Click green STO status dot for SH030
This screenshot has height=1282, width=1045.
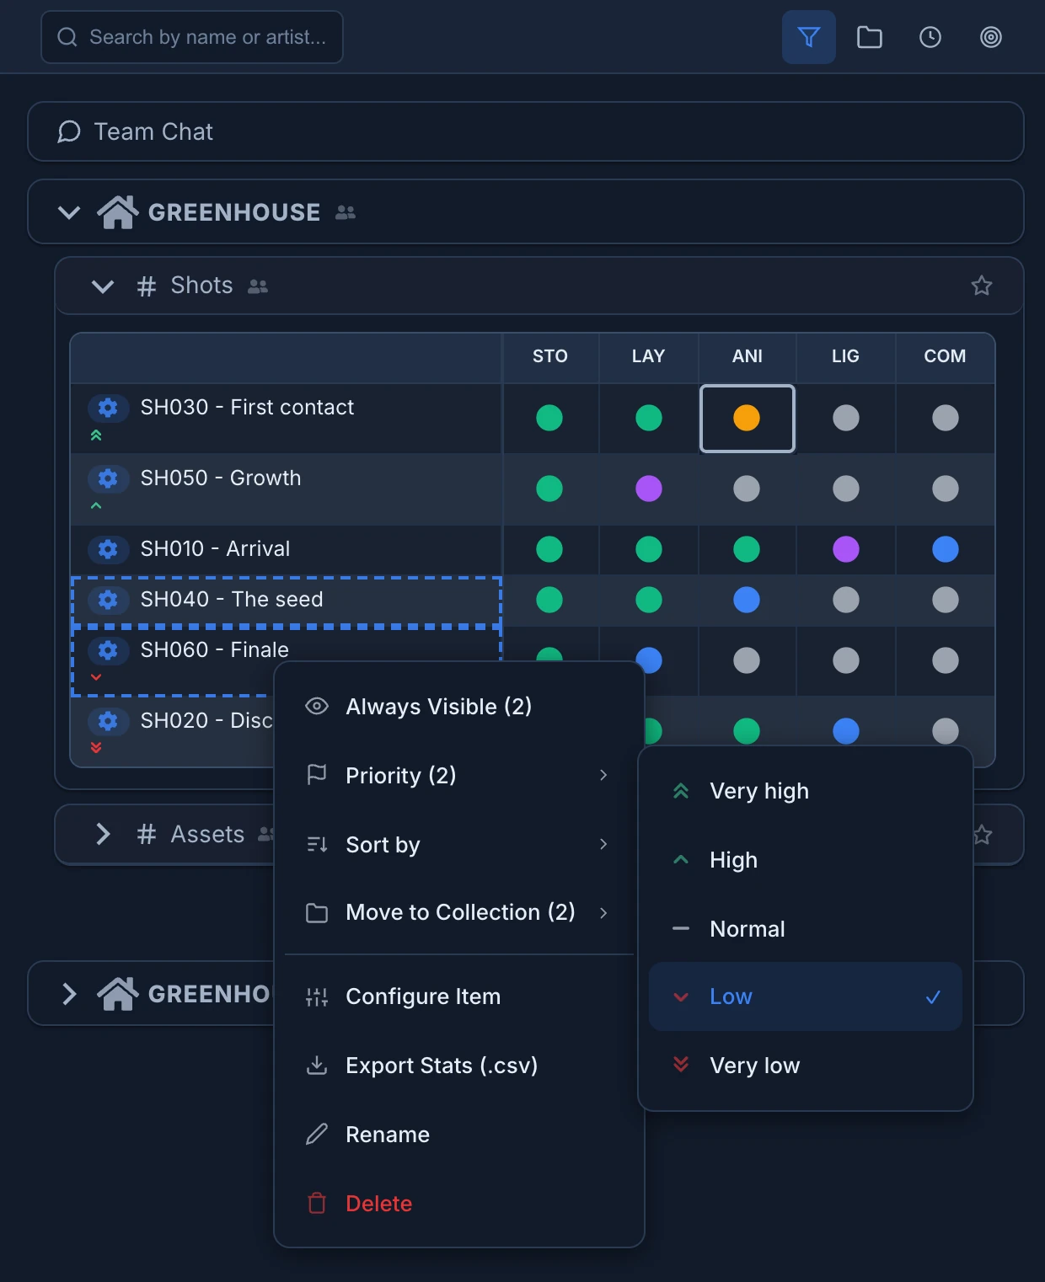tap(549, 418)
